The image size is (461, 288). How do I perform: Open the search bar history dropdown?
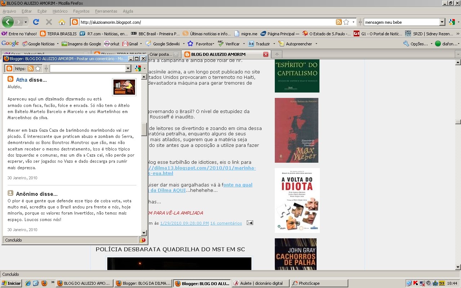tap(443, 22)
